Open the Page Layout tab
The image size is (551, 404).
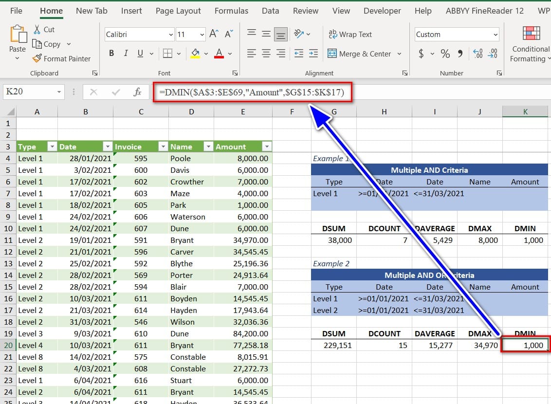click(x=178, y=11)
